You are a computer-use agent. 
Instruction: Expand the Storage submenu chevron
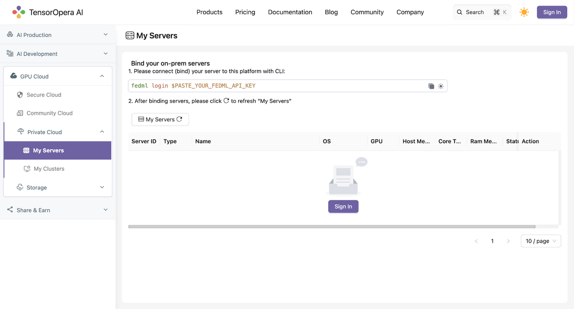[102, 187]
